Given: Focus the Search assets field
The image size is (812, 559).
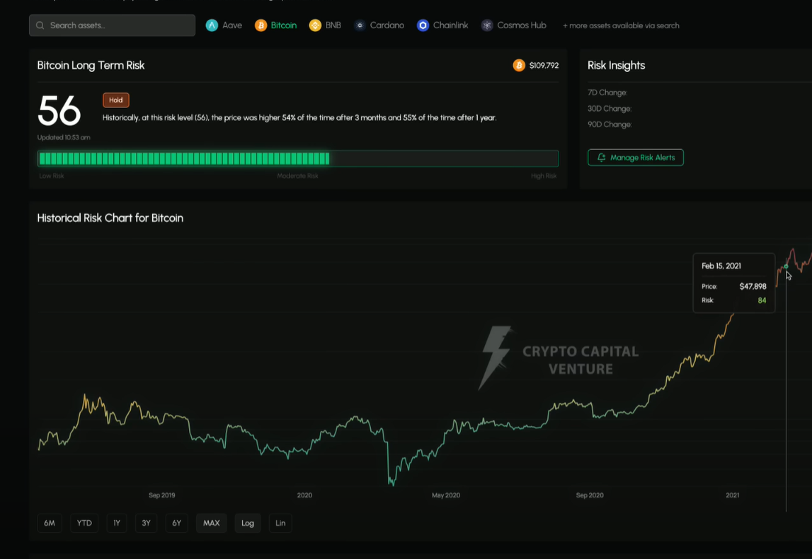Looking at the screenshot, I should pos(117,25).
